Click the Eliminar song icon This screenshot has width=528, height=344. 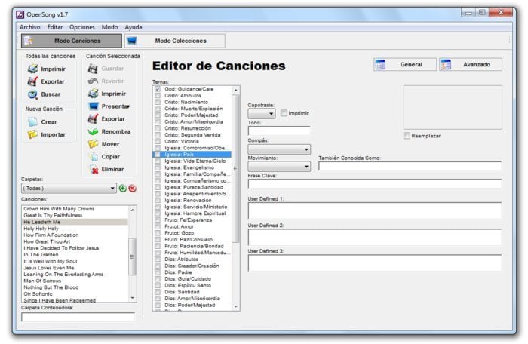point(94,169)
